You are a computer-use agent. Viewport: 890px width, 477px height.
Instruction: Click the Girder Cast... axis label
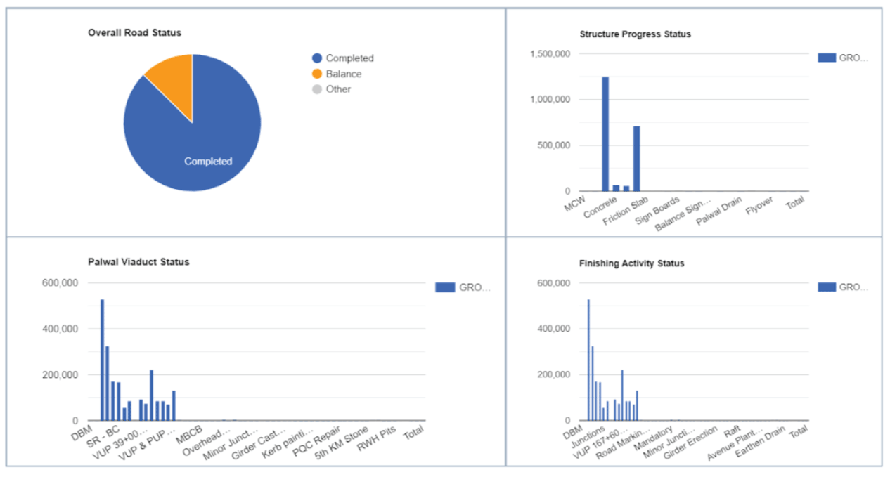click(x=260, y=443)
